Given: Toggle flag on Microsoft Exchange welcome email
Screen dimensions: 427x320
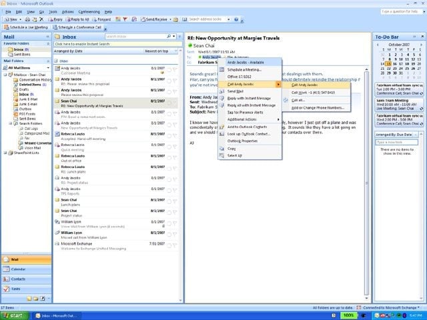Looking at the screenshot, I should 175,245.
